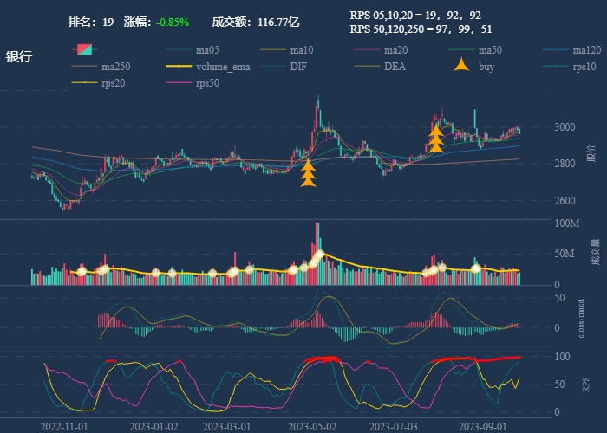Click the DEA legend label

click(395, 67)
